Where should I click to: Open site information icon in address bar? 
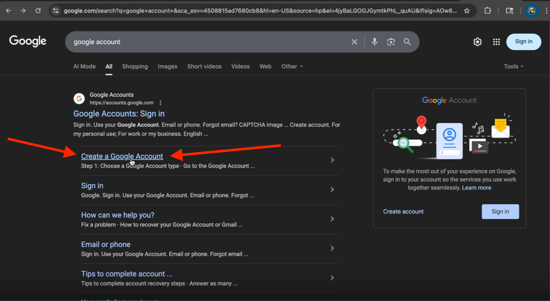coord(56,11)
